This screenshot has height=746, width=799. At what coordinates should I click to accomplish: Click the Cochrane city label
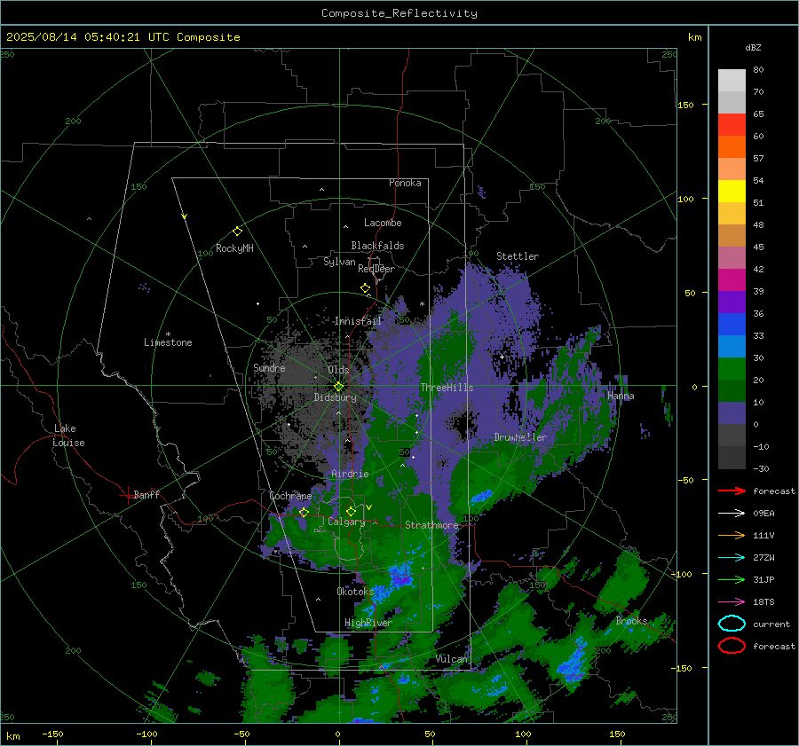tap(290, 496)
